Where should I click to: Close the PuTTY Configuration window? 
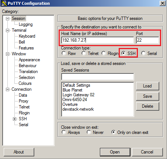pos(163,3)
